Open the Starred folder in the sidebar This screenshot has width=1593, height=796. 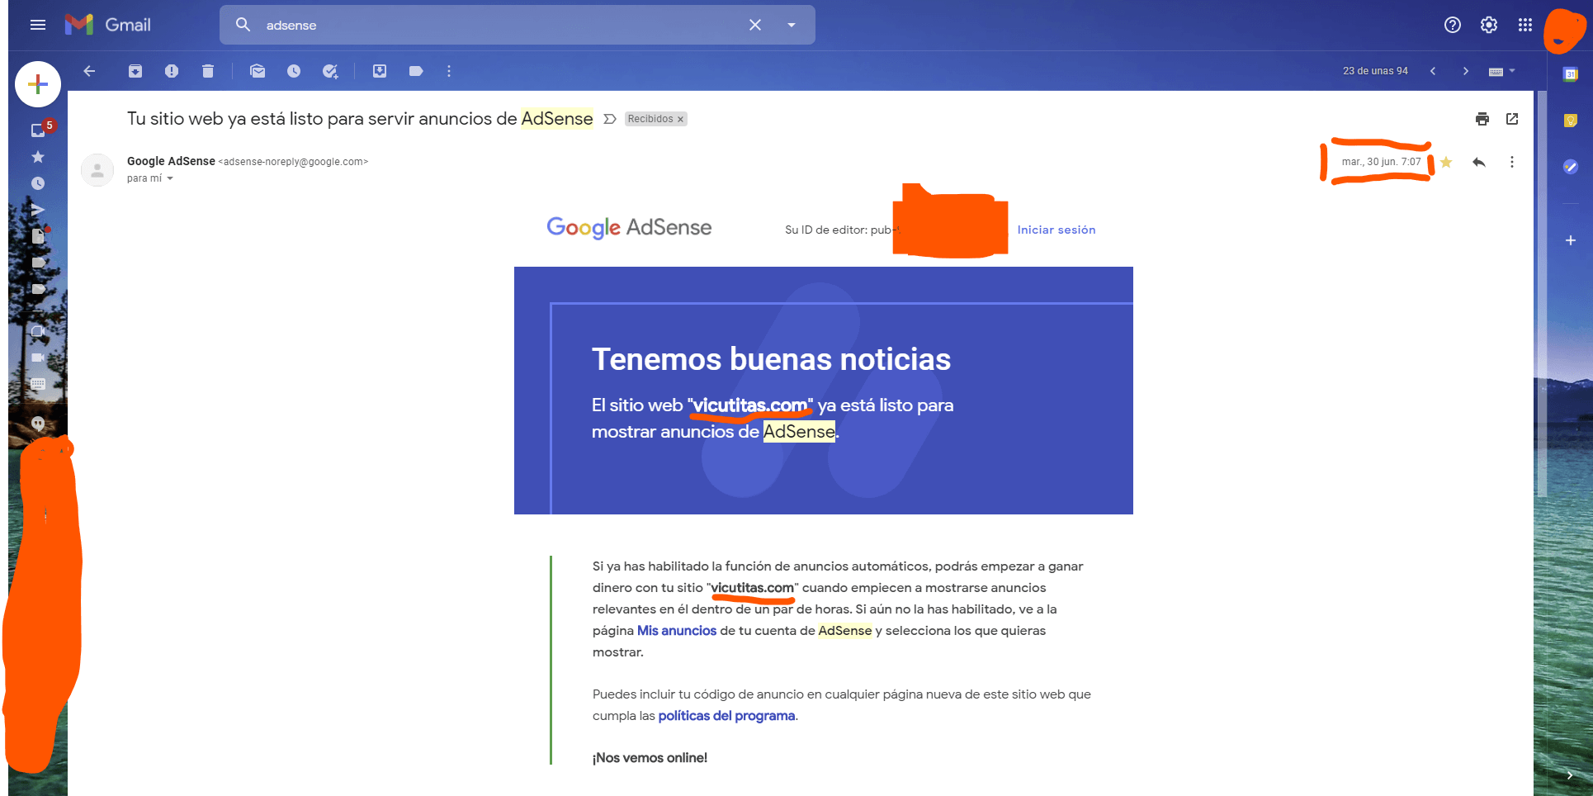tap(38, 157)
